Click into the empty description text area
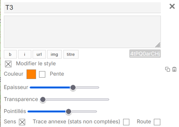Viewport: 179px width, 127px height. pyautogui.click(x=82, y=32)
